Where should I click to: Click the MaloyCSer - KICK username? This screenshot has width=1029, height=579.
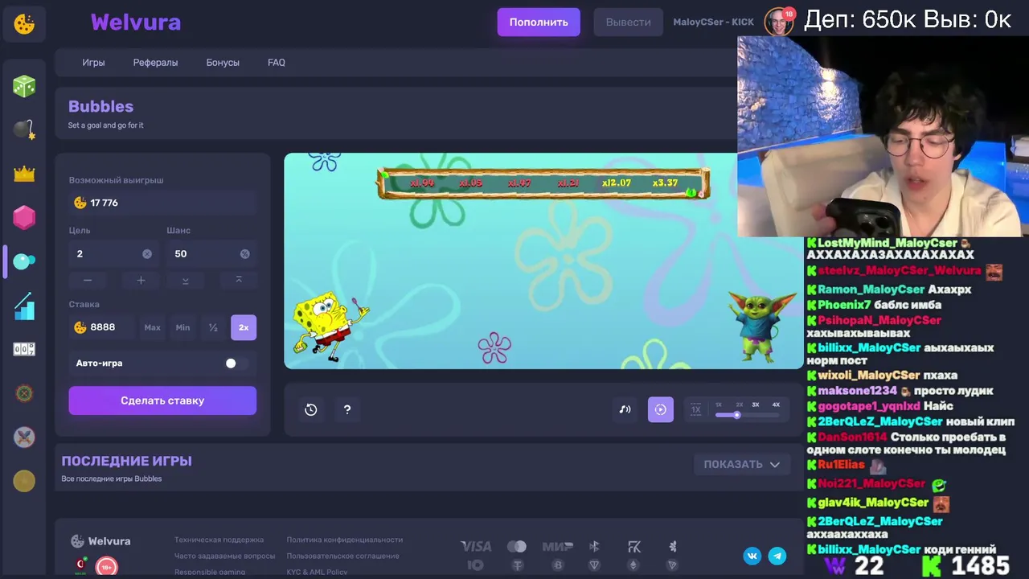click(713, 23)
